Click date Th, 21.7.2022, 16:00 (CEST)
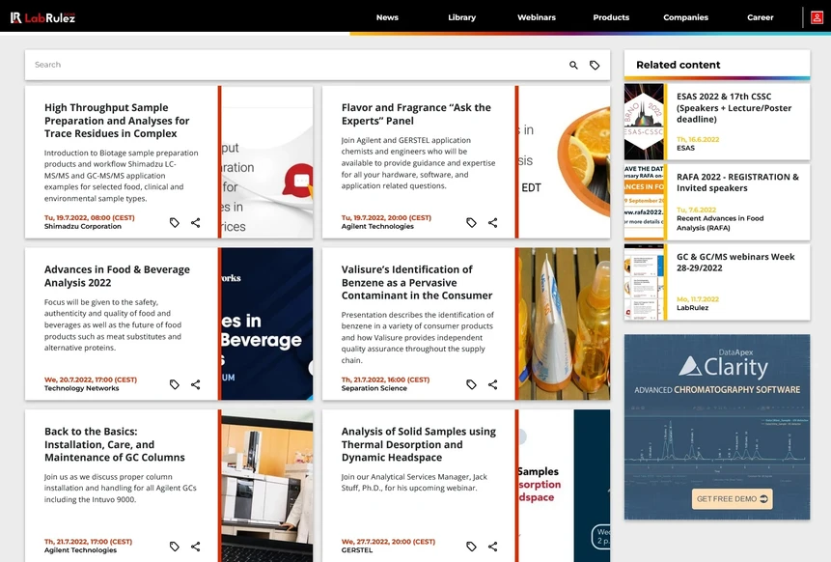Viewport: 831px width, 562px height. 385,379
